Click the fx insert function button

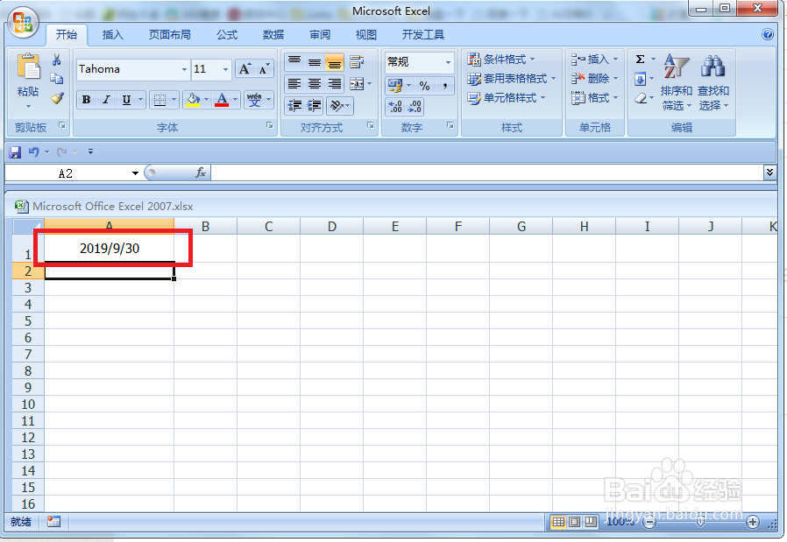(x=201, y=173)
